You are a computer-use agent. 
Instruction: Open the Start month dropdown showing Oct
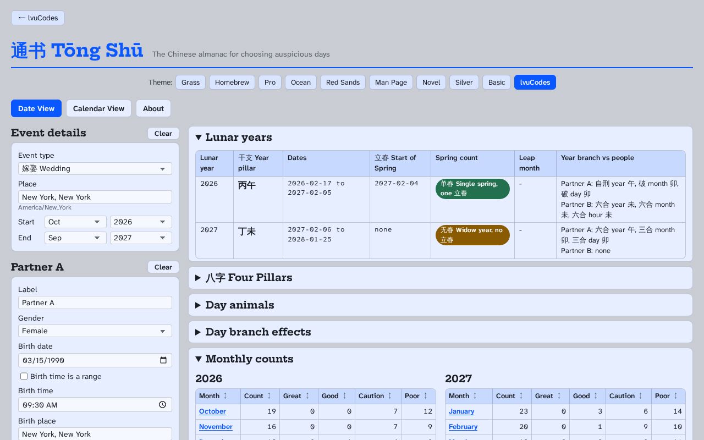pos(75,222)
